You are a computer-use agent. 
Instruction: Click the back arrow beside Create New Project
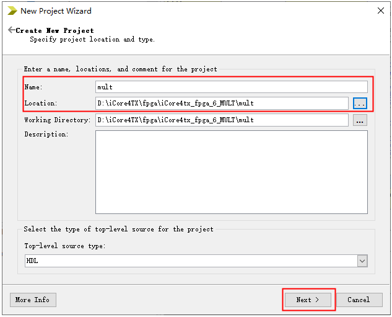click(x=11, y=30)
